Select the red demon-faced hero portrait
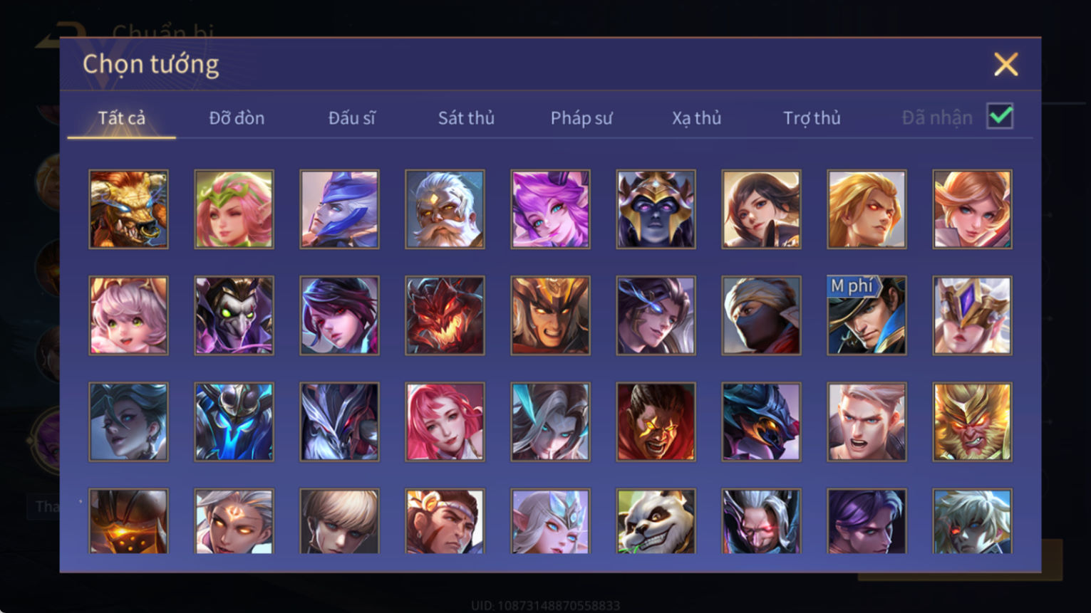 (x=445, y=315)
